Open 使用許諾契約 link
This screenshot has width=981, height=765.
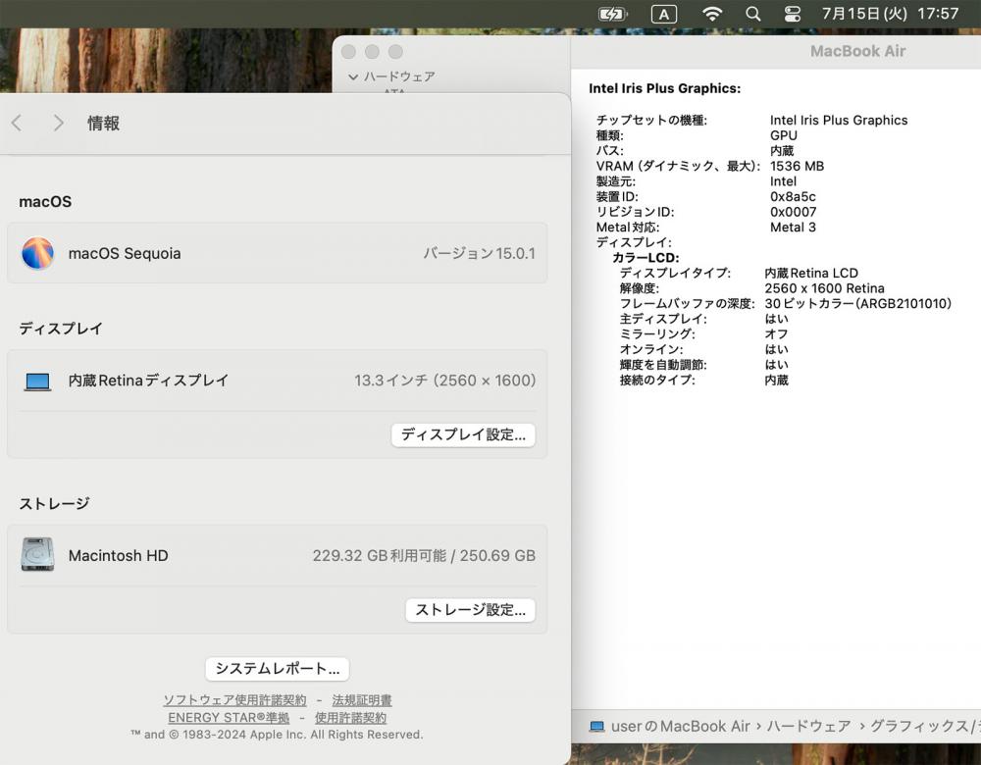click(350, 718)
